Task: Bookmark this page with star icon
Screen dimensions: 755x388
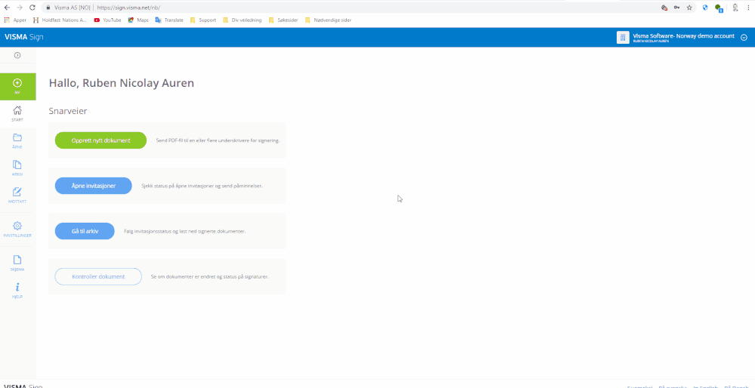Action: click(x=689, y=8)
